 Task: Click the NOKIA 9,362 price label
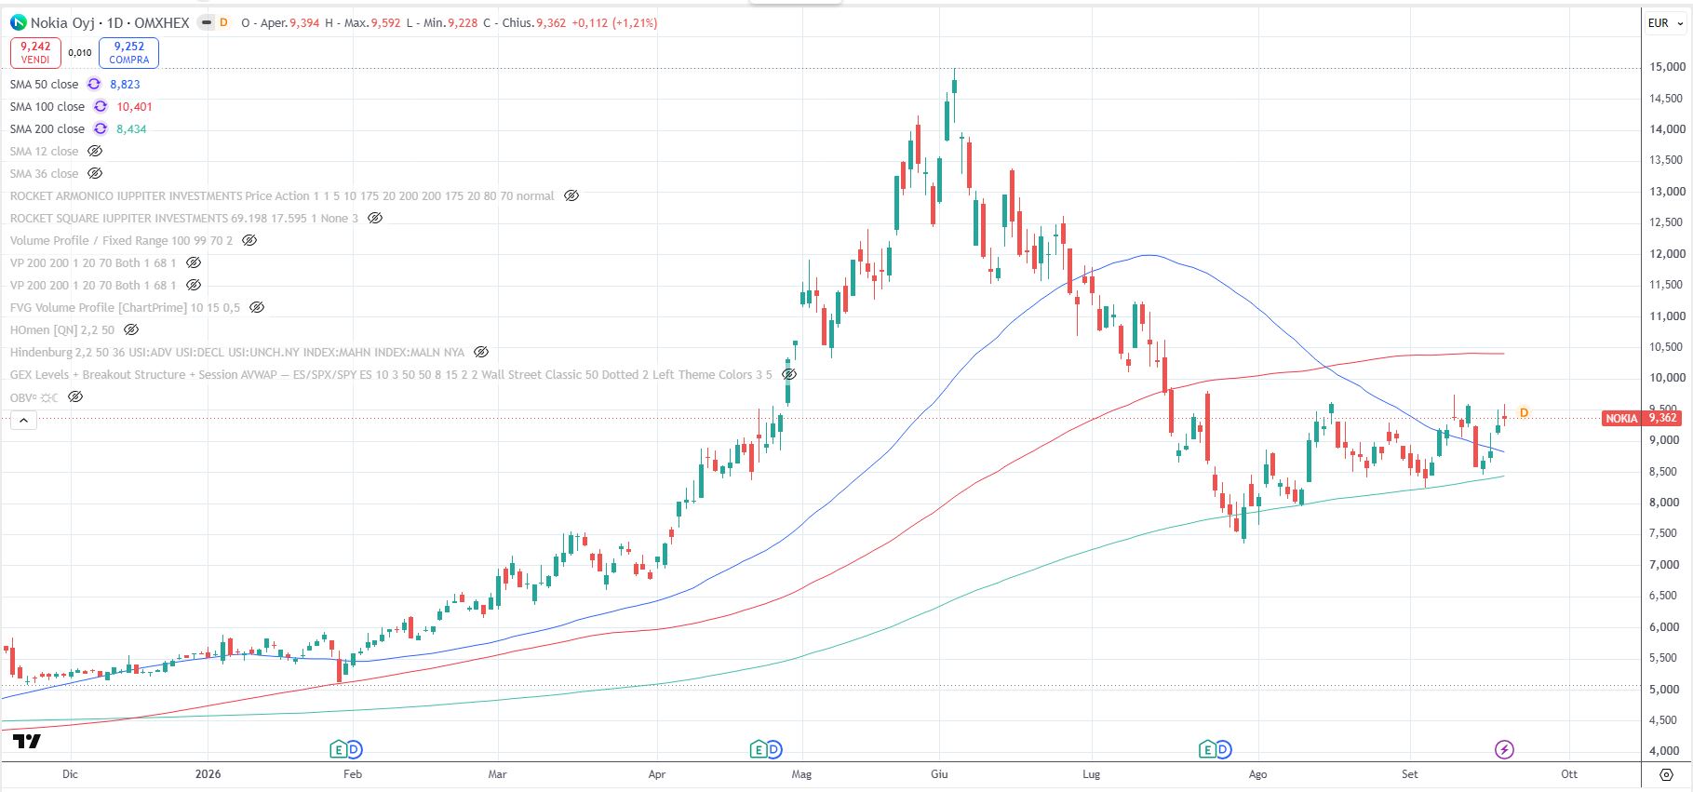tap(1642, 418)
